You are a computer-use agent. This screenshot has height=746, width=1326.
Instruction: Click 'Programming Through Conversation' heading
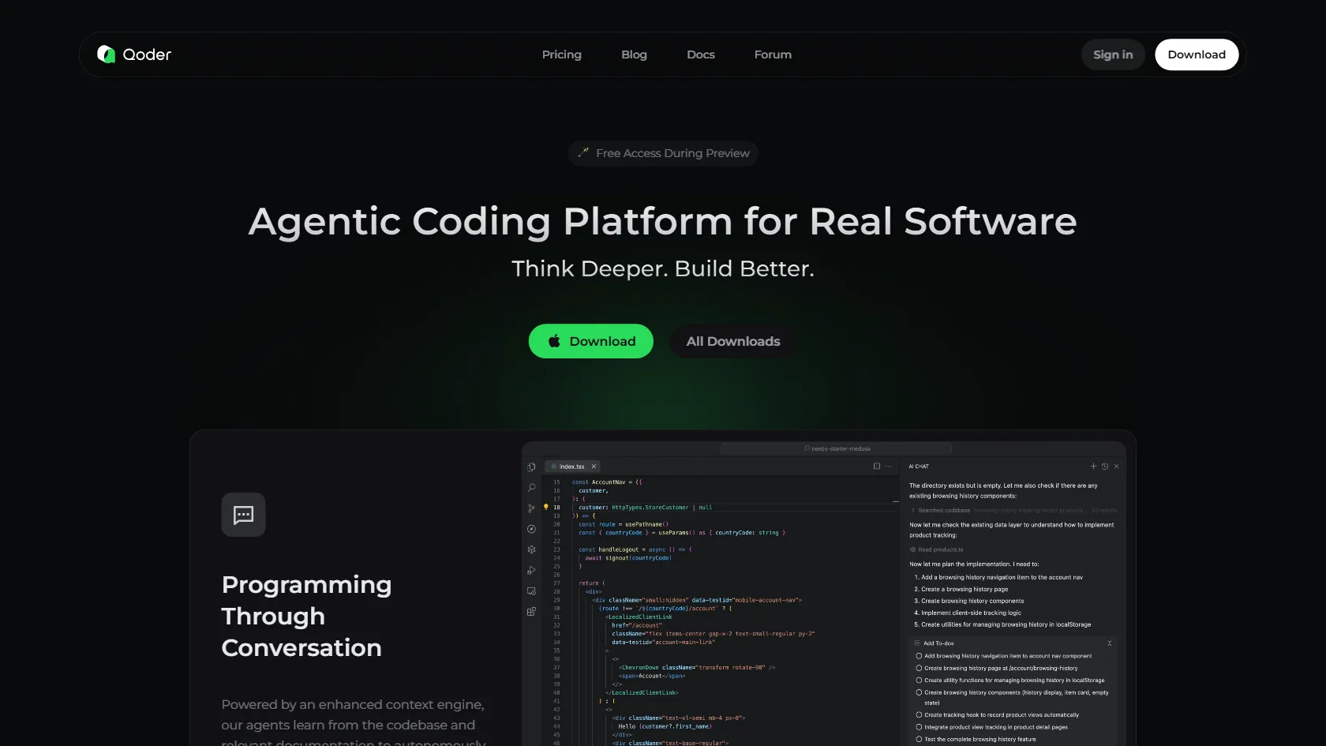306,616
